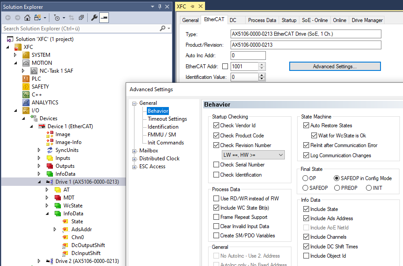Image resolution: width=403 pixels, height=266 pixels.
Task: Expand the Distributed Clock tree node
Action: click(134, 159)
